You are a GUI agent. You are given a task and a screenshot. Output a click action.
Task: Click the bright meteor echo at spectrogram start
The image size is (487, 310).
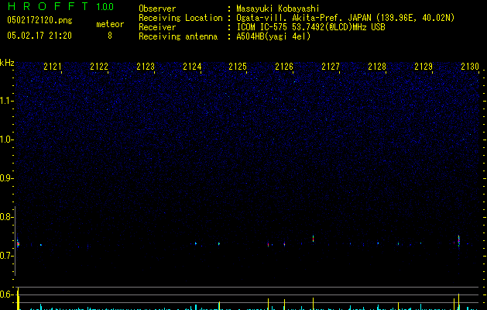pos(18,243)
